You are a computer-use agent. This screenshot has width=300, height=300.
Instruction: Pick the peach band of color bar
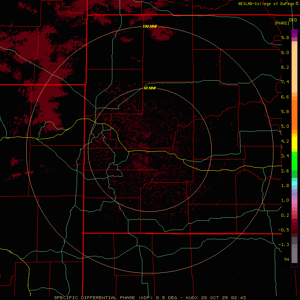tap(294, 68)
